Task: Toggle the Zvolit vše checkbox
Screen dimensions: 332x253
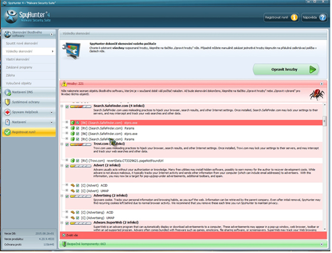Action: 64,235
